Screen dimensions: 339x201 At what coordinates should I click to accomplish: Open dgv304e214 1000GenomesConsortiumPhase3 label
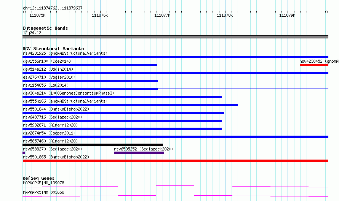(69, 93)
